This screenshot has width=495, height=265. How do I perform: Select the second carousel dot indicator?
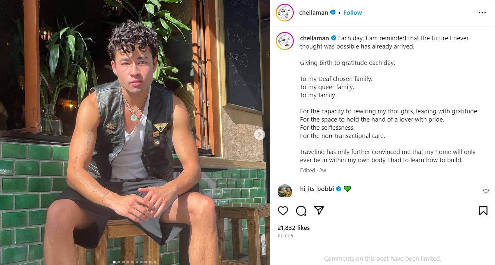coord(119,262)
